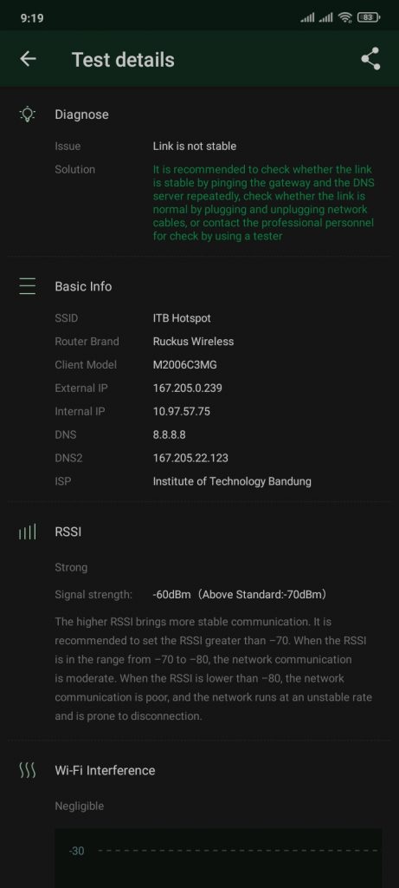
Task: Tap the SSID value ITB Hotspot
Action: tap(182, 318)
